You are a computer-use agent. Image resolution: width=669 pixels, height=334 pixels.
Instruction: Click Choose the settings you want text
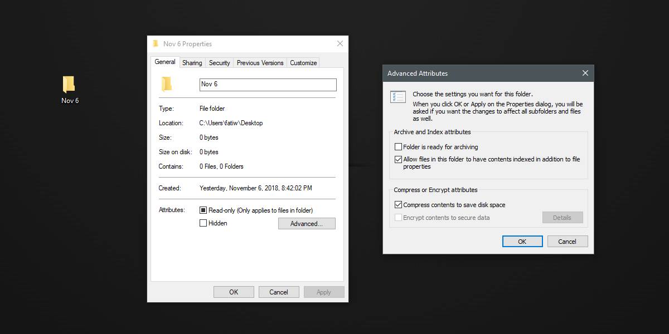[473, 94]
